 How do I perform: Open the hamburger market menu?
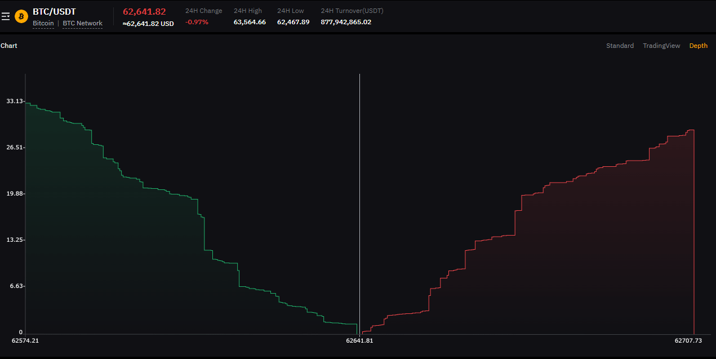(6, 16)
